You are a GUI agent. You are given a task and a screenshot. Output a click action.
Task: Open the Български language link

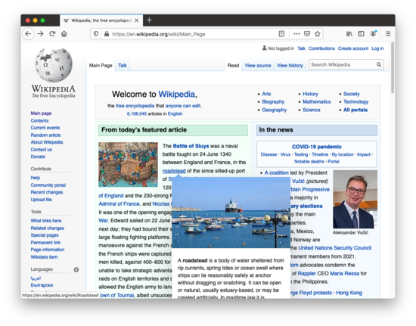click(42, 285)
